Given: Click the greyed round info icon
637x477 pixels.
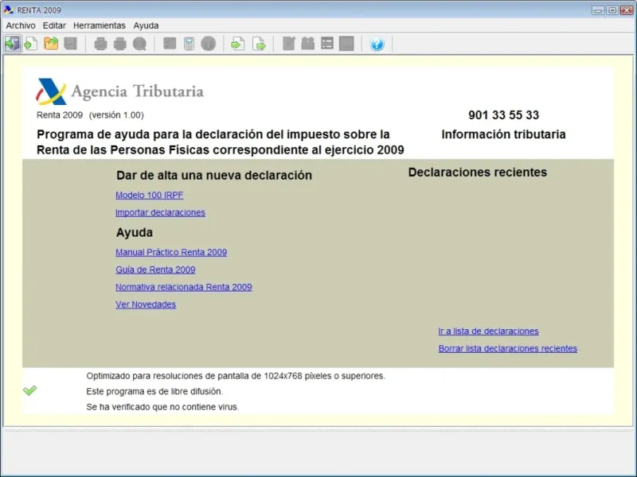Looking at the screenshot, I should [209, 44].
